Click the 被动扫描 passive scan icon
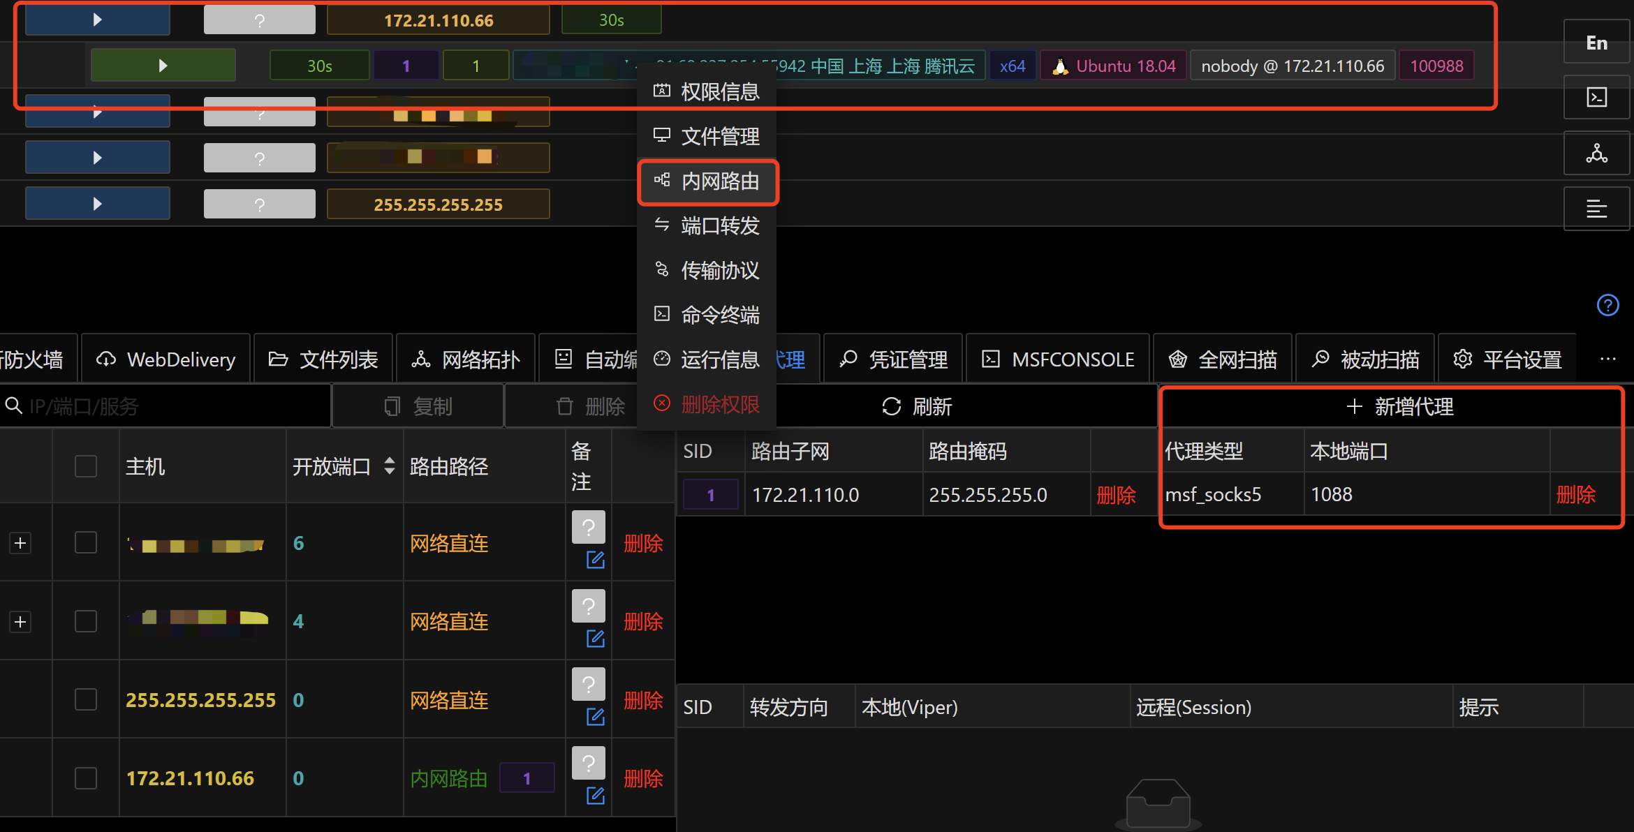Screen dimensions: 1634x832 pyautogui.click(x=1364, y=358)
